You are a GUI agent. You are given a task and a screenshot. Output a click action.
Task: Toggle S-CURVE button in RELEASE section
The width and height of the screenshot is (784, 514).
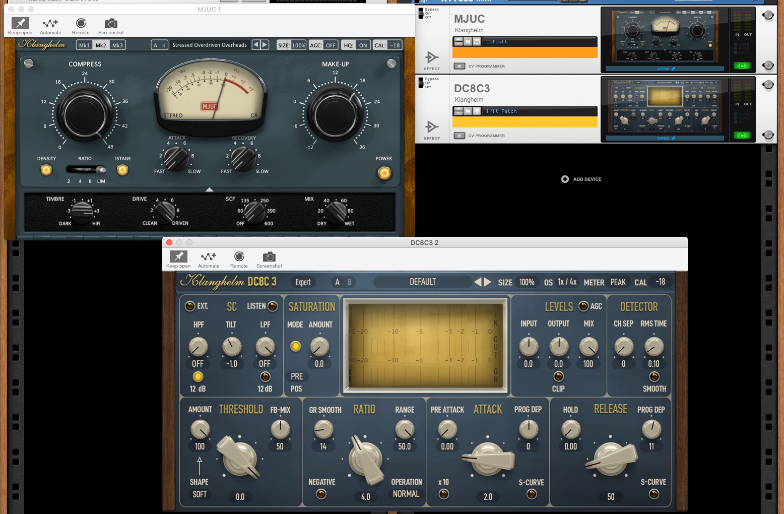click(654, 494)
